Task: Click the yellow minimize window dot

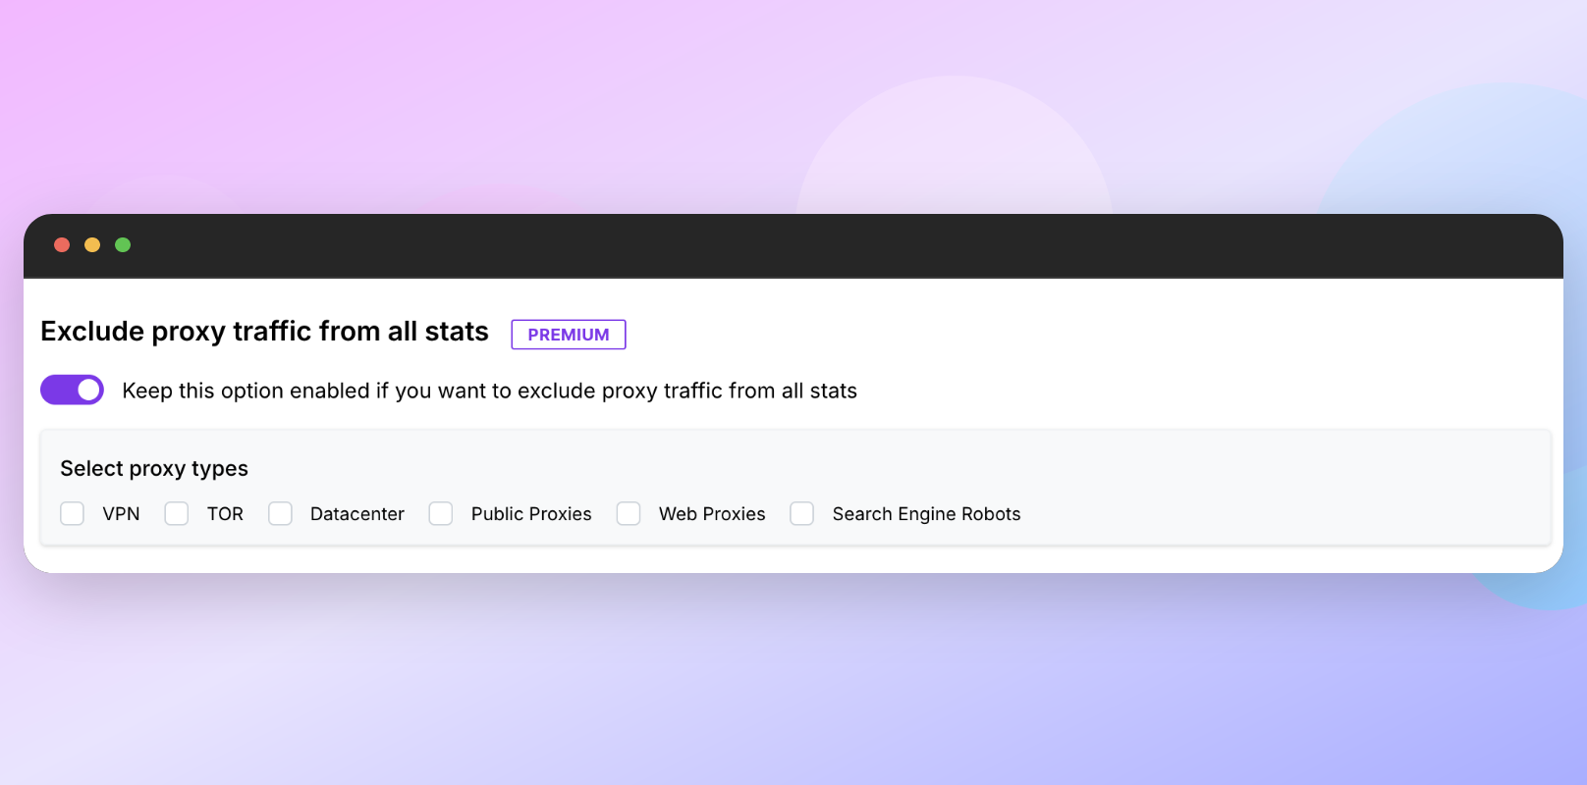Action: (92, 244)
